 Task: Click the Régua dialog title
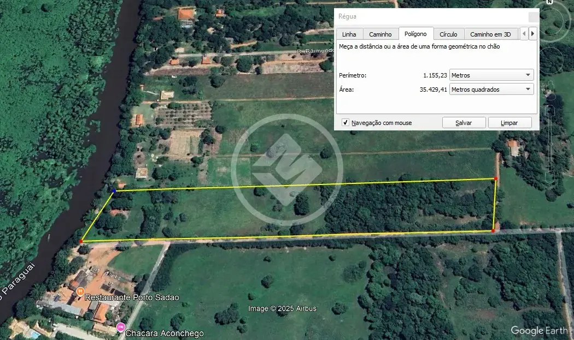click(347, 16)
